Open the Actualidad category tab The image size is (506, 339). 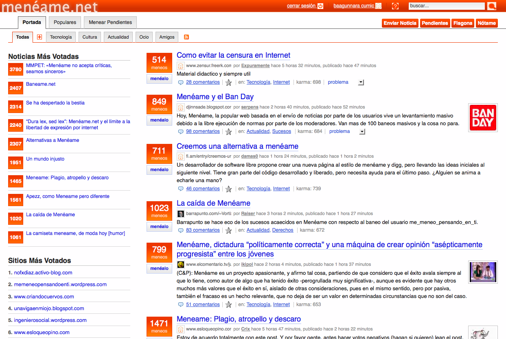click(x=118, y=37)
